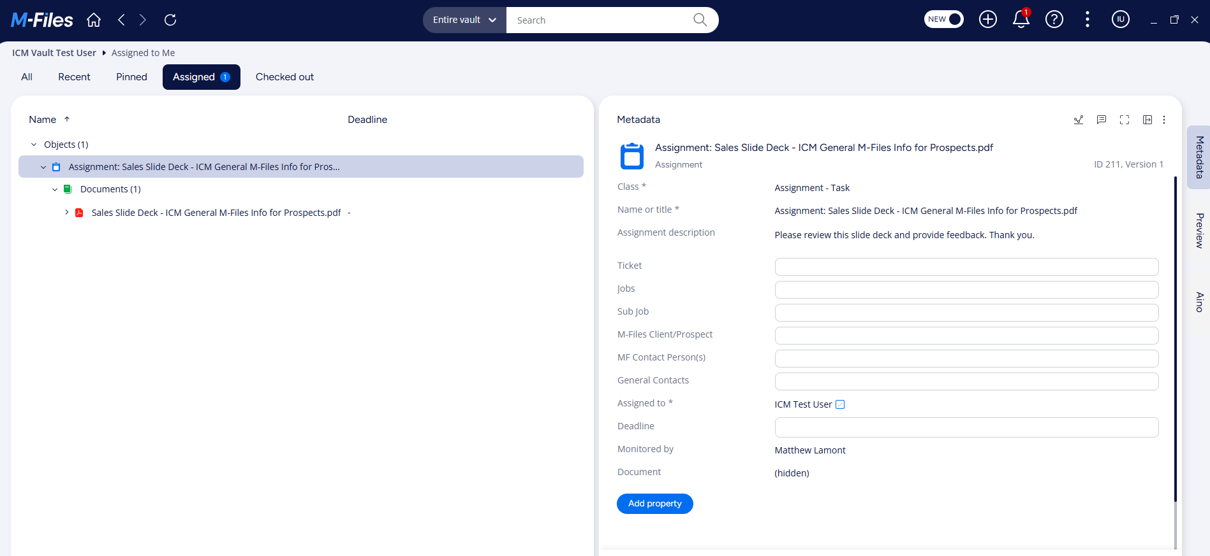1210x556 pixels.
Task: Open ICM Vault Test User breadcrumb
Action: pos(54,53)
